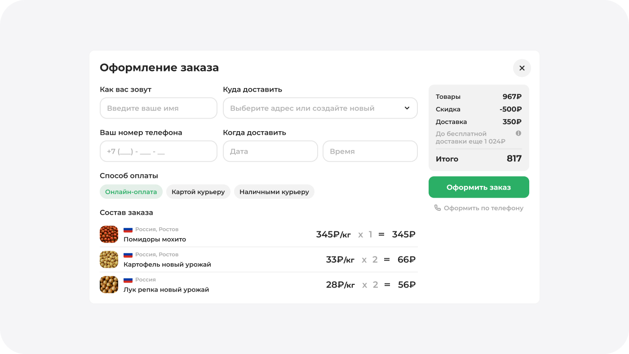Click the info icon near free delivery
This screenshot has height=354, width=629.
click(518, 133)
